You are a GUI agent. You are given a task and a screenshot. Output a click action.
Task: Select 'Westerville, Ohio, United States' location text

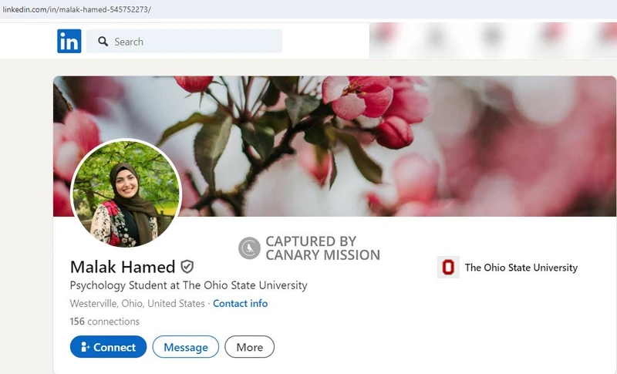coord(137,303)
